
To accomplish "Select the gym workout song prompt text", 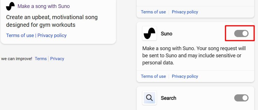I will pyautogui.click(x=52, y=21).
